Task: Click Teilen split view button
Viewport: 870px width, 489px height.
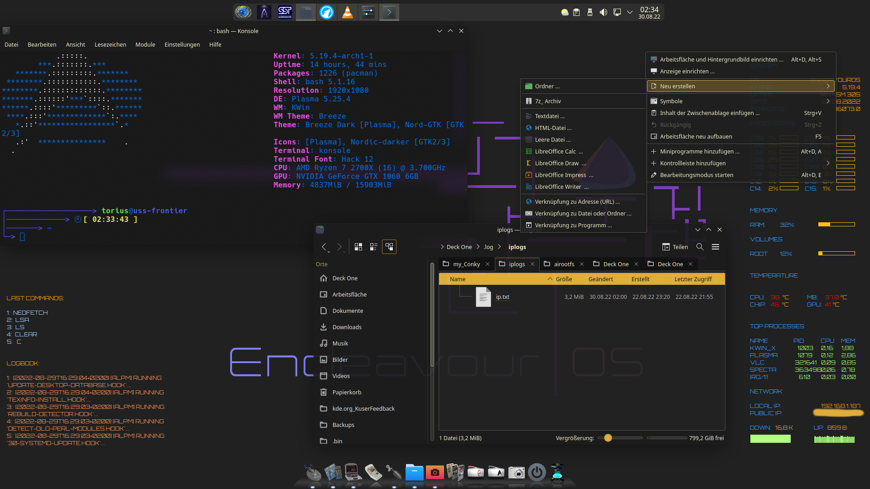Action: click(675, 247)
